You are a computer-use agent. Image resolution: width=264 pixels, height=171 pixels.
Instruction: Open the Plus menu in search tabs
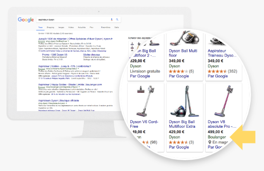coord(91,27)
